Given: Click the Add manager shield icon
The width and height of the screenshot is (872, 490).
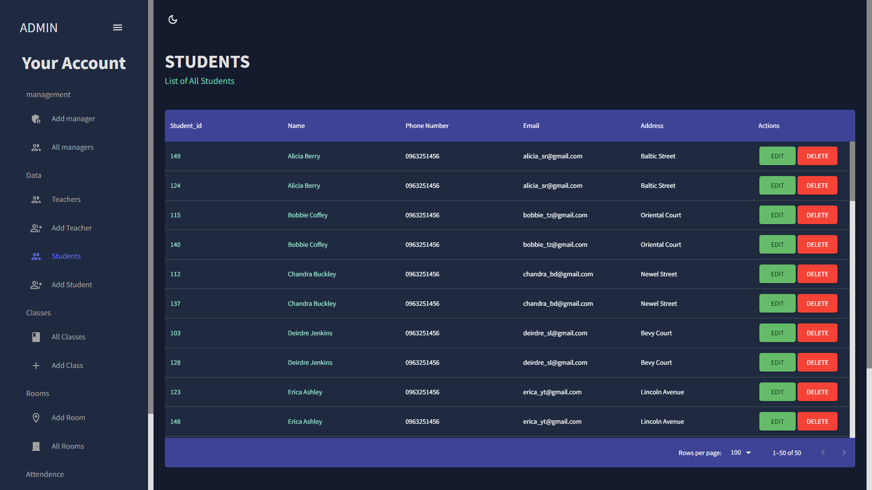Looking at the screenshot, I should coord(36,119).
